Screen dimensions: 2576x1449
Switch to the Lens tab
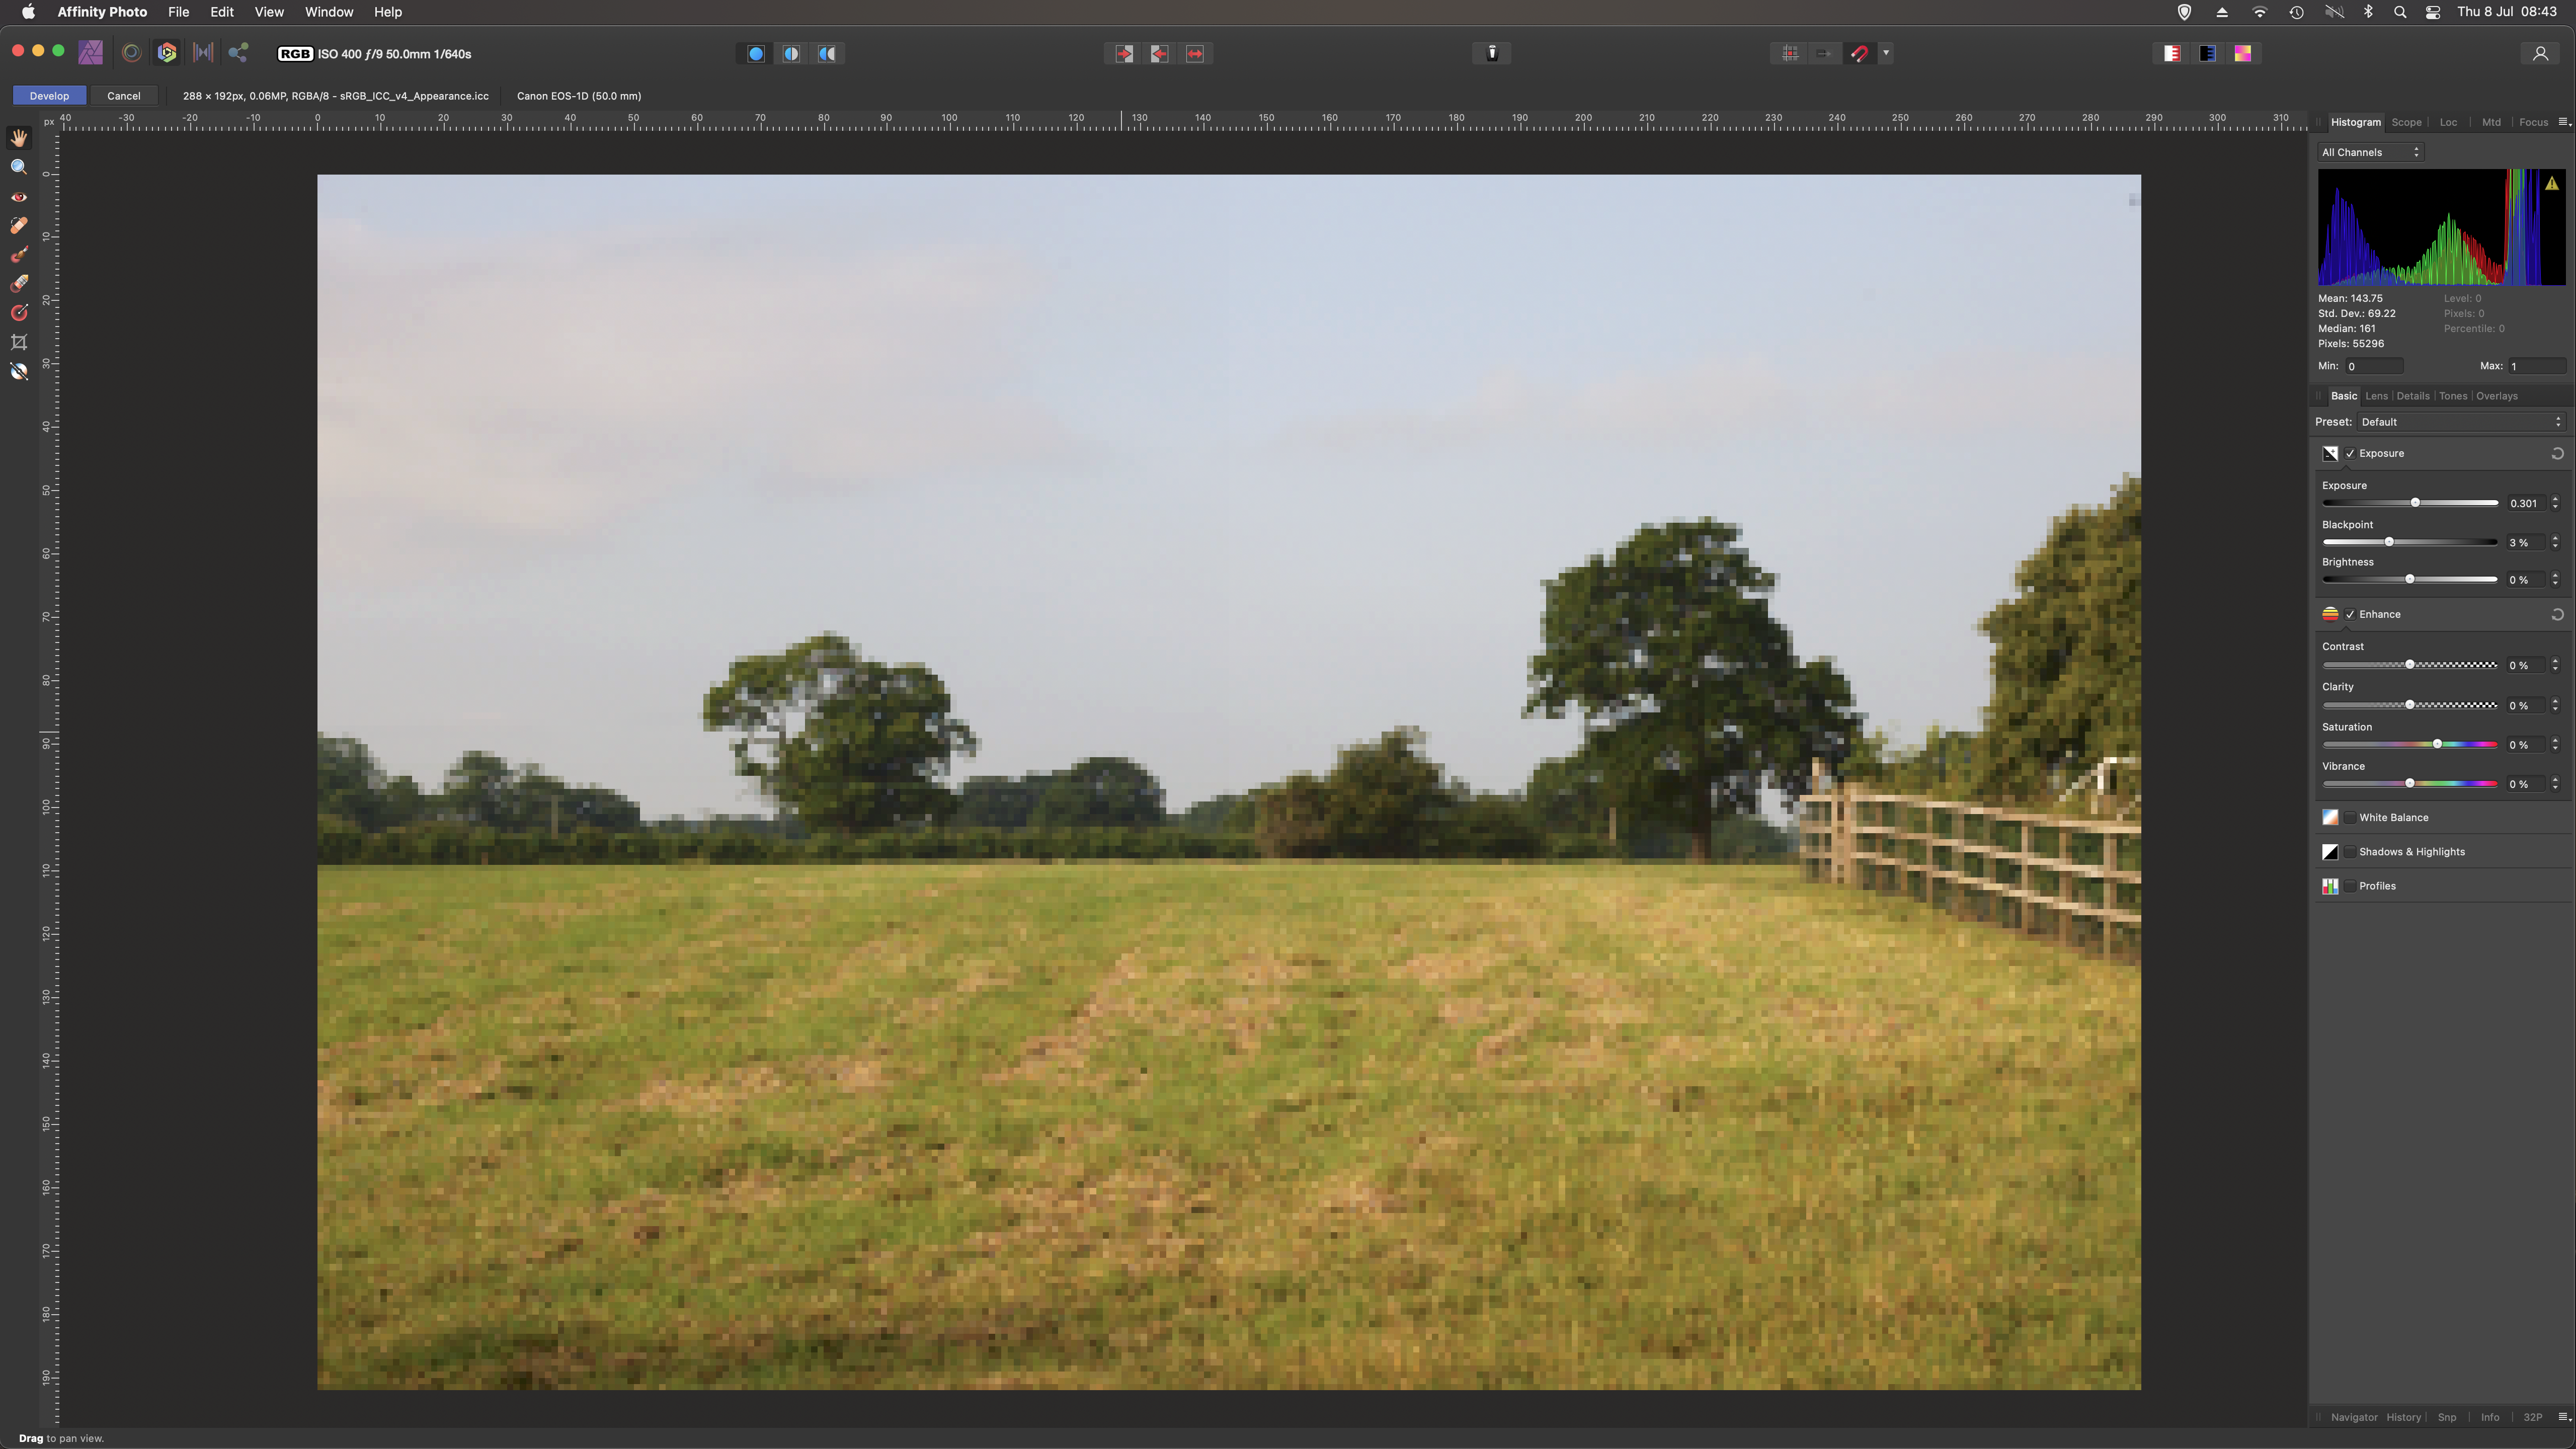pyautogui.click(x=2376, y=396)
